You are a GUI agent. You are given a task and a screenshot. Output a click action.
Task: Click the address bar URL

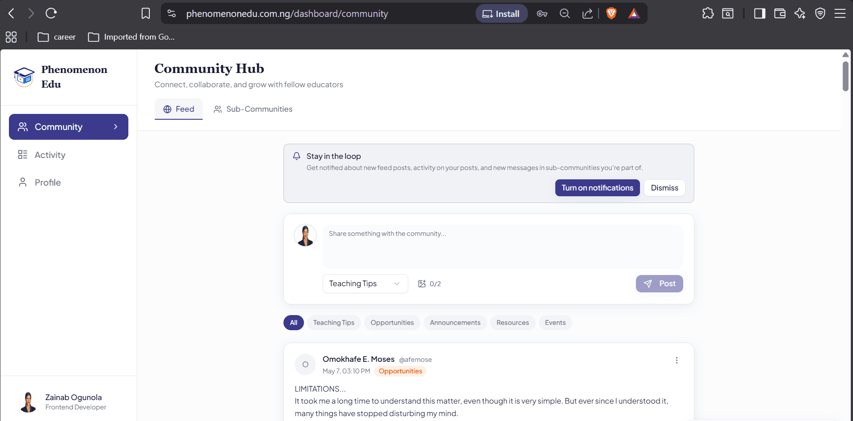click(x=287, y=14)
